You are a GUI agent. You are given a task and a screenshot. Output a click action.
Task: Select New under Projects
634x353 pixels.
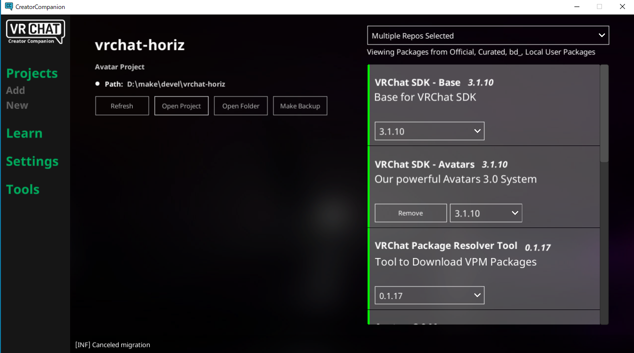17,105
